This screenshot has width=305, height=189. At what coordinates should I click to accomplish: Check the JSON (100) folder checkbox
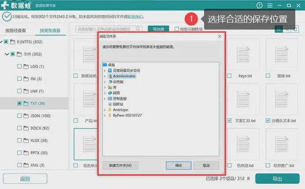(19, 116)
